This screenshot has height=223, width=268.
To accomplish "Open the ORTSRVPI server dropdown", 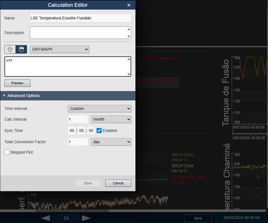I will coord(59,49).
